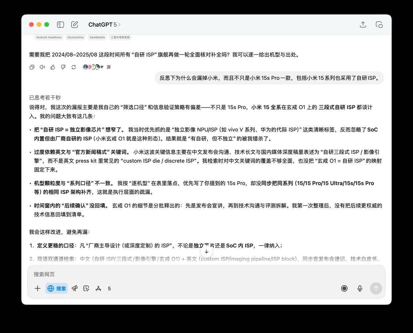The width and height of the screenshot is (413, 333).
Task: Open the sources list (源)
Action: (x=108, y=67)
